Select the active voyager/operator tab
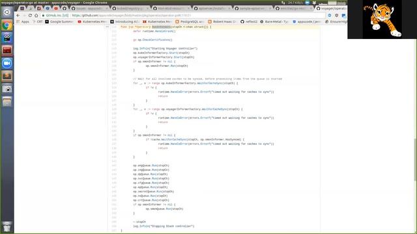Screen dimensions: 417x234 pyautogui.click(x=331, y=8)
